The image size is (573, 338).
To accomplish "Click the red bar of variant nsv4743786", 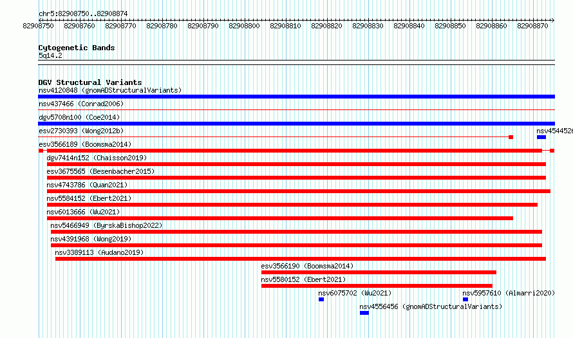I will (x=299, y=191).
